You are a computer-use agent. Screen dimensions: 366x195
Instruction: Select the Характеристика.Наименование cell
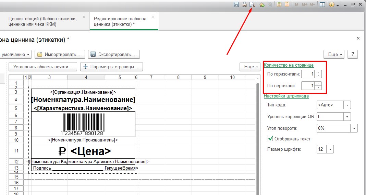[x=83, y=108]
